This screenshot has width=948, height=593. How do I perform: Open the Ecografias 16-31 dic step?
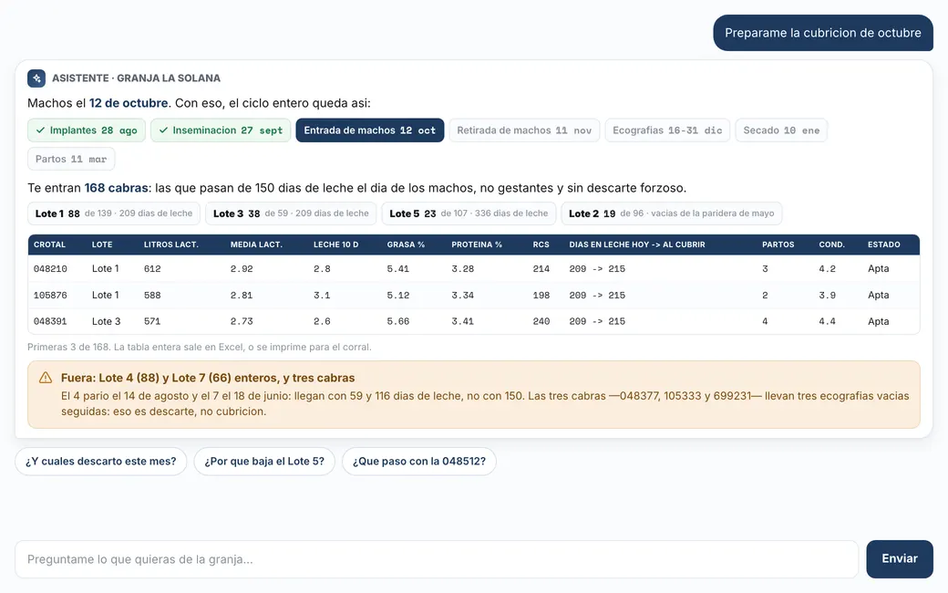click(667, 130)
